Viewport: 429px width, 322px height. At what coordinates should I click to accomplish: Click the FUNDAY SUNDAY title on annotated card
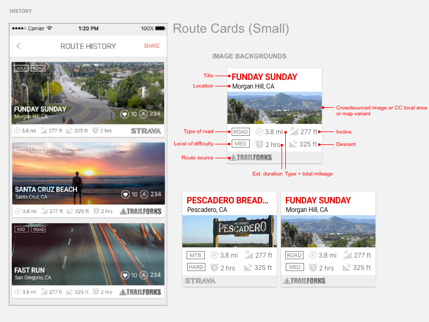[x=264, y=77]
